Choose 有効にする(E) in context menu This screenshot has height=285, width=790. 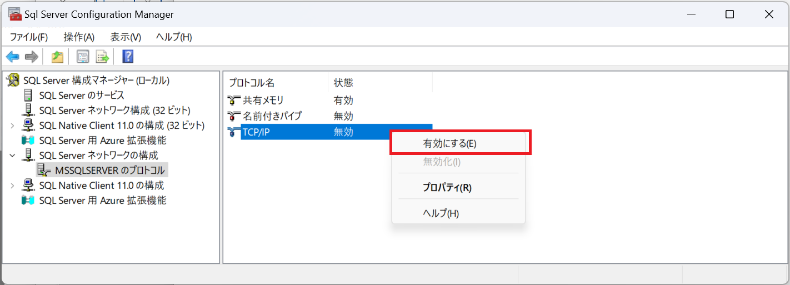click(459, 143)
